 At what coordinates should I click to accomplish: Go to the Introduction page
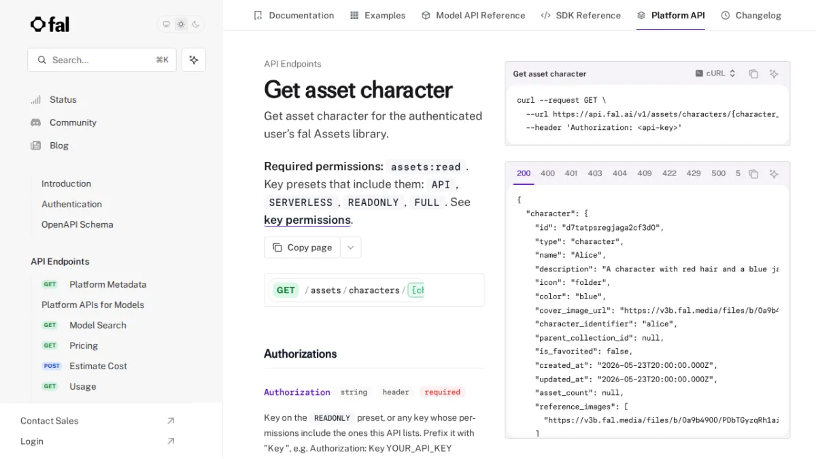tap(66, 184)
